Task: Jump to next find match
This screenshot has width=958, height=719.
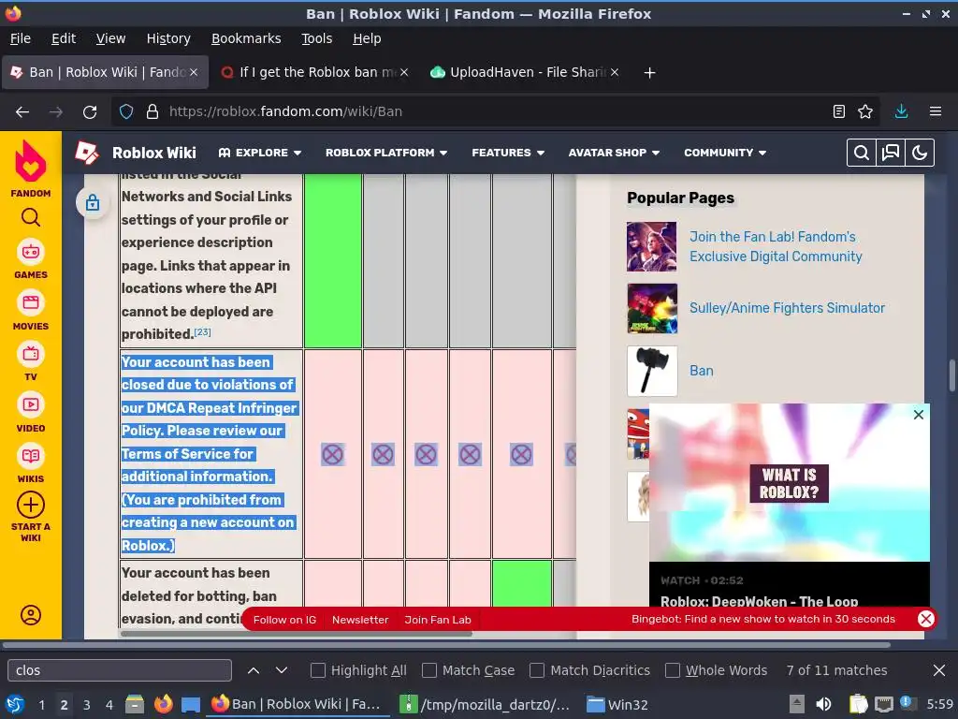Action: [282, 670]
